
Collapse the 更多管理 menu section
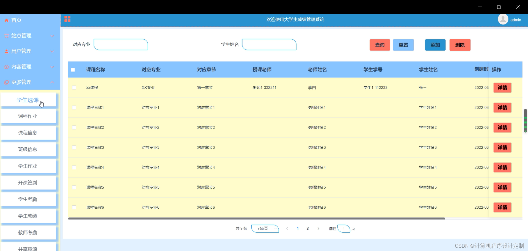52,82
